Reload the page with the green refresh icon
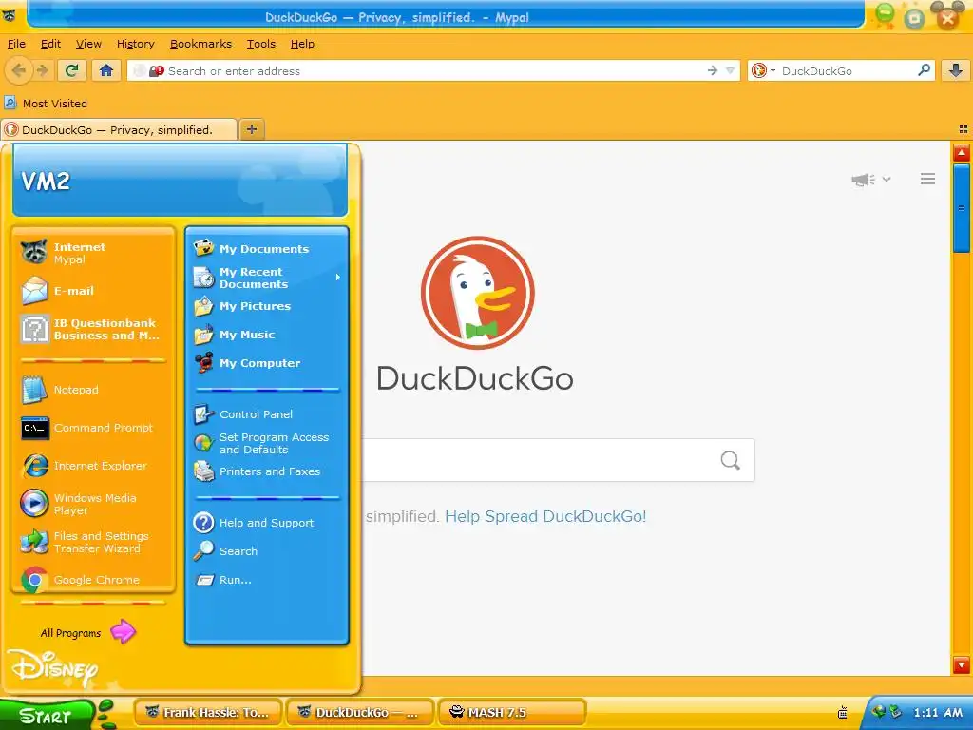 [x=72, y=70]
